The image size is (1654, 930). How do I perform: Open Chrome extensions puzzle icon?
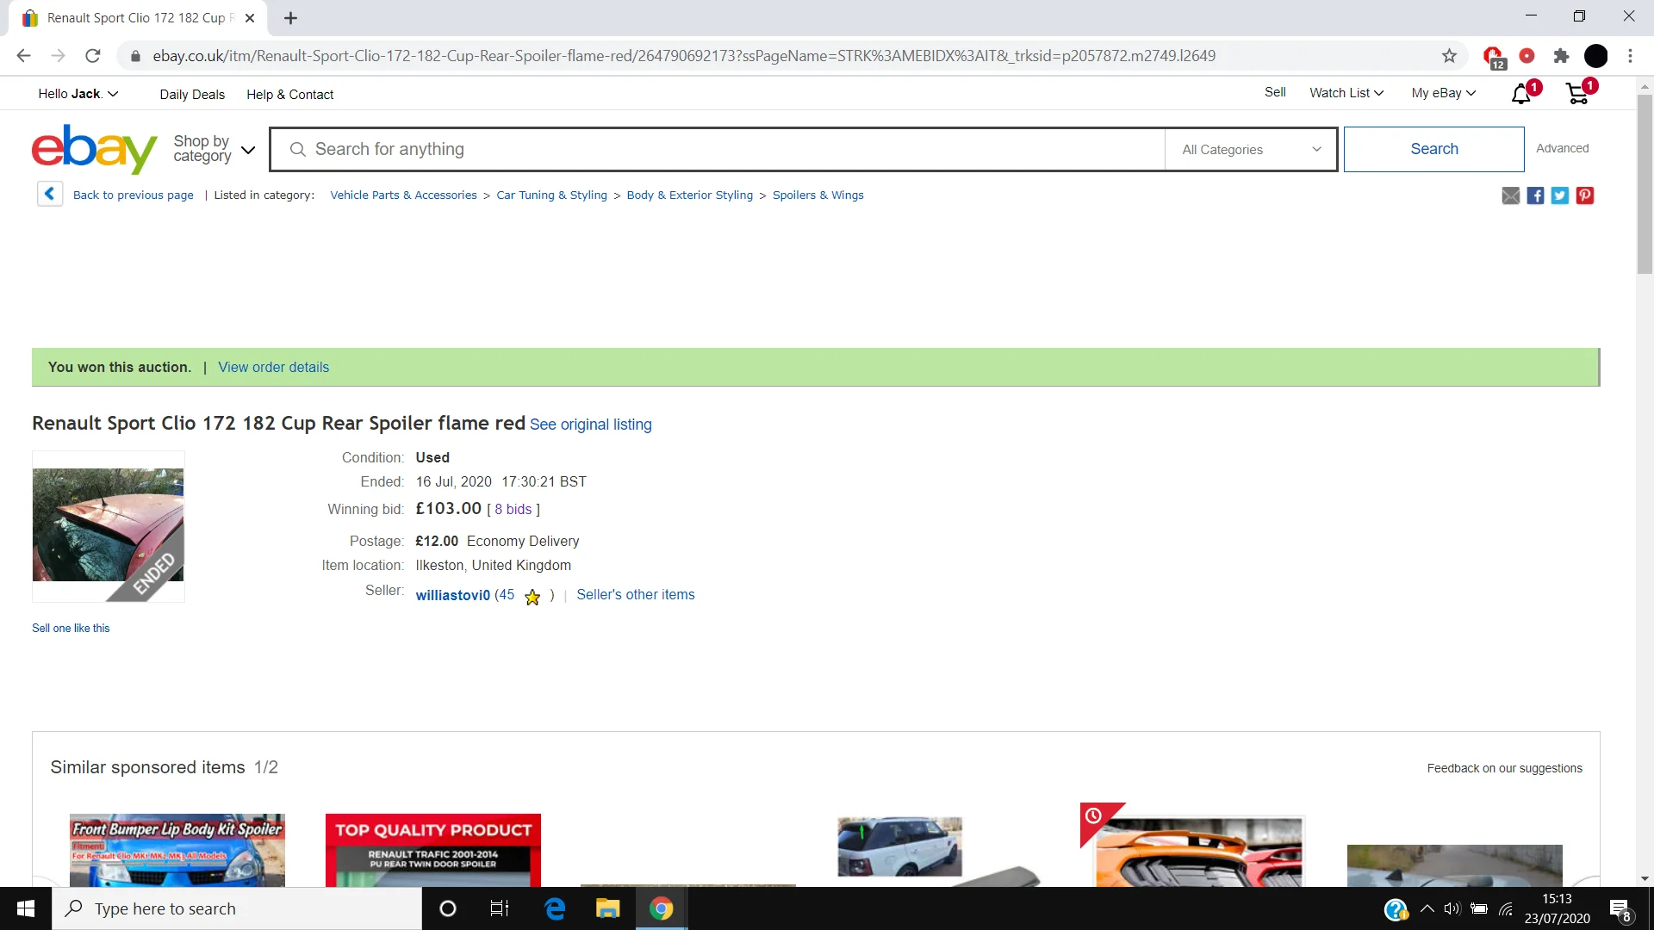1561,56
